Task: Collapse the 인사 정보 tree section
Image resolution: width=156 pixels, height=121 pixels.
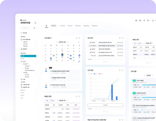Action: click(x=35, y=64)
